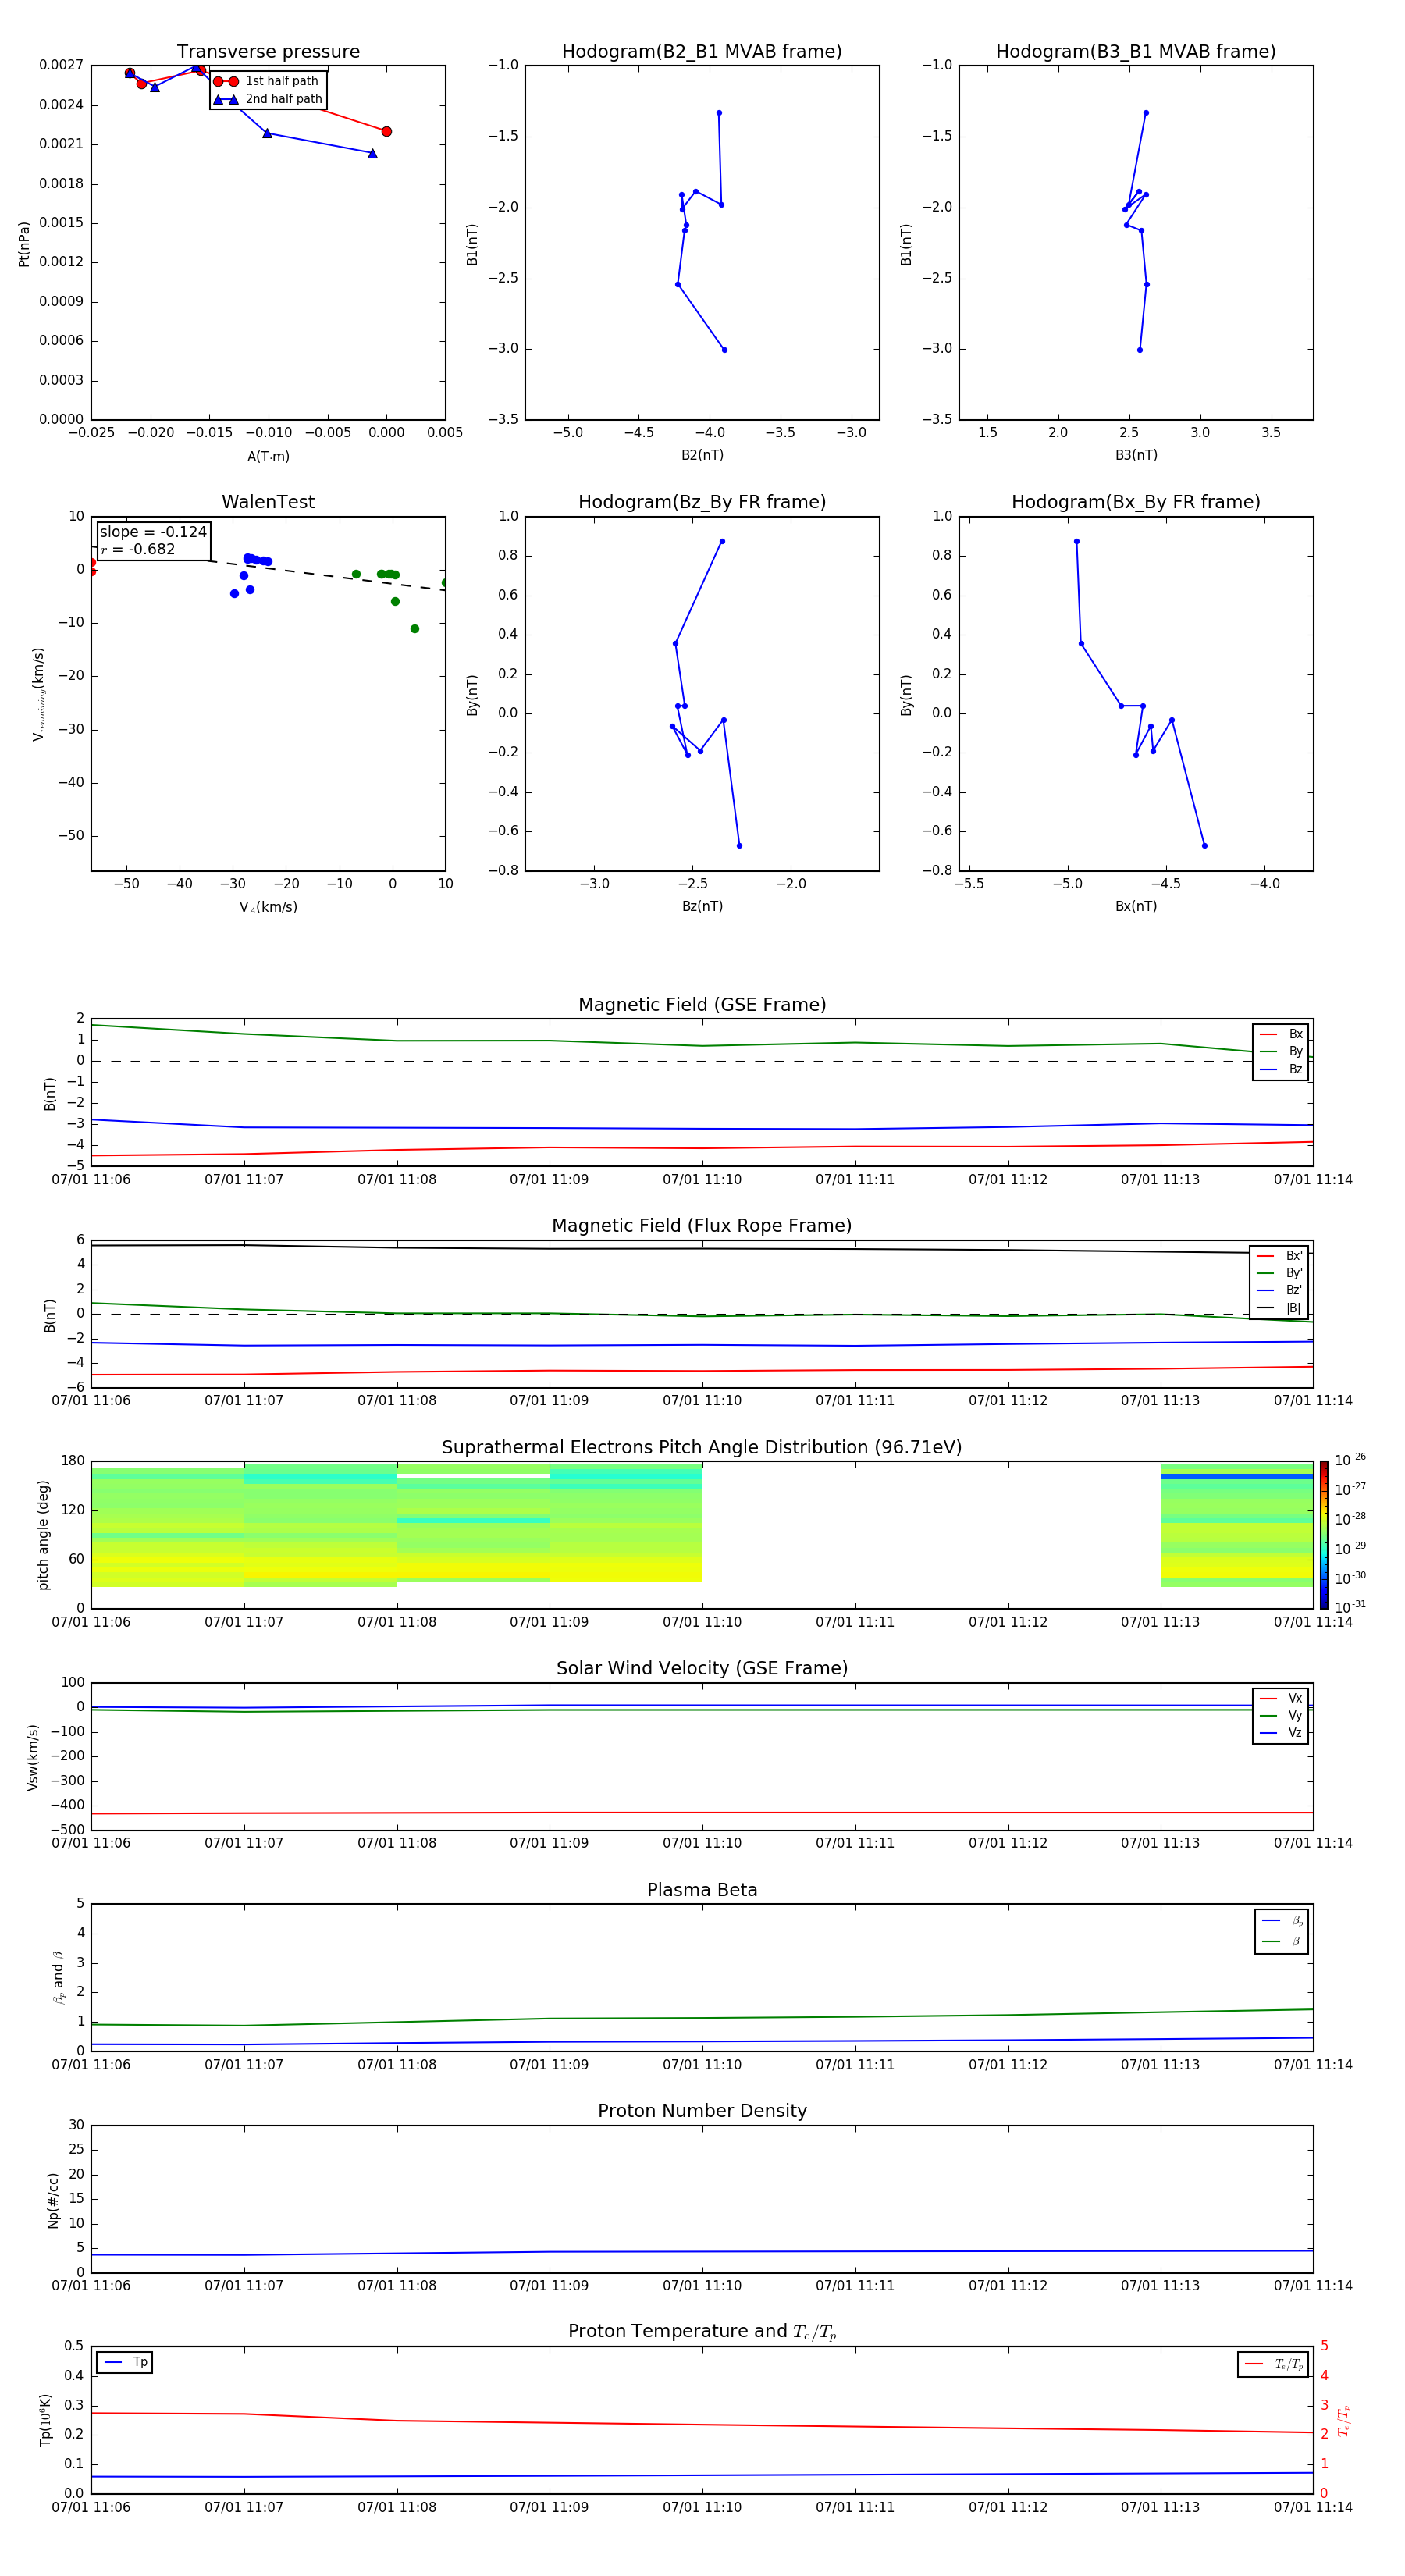
Task: Click the Bx' legend entry in Flux Rope plot
Action: click(x=1280, y=1256)
